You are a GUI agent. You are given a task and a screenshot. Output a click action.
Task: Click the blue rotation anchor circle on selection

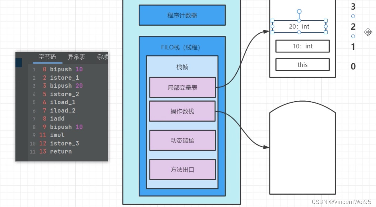[299, 11]
